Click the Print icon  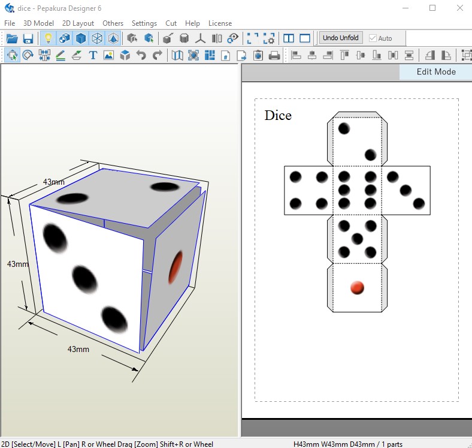click(x=274, y=55)
